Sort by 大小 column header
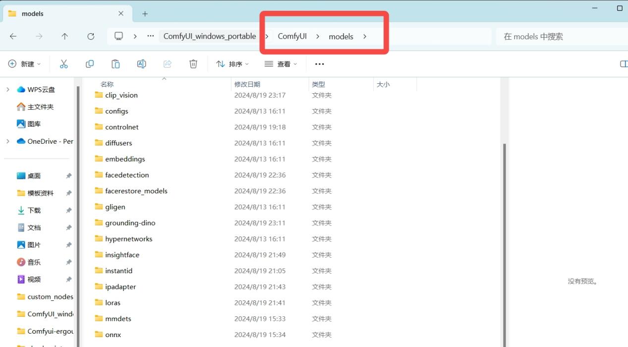The width and height of the screenshot is (628, 347). pos(383,84)
